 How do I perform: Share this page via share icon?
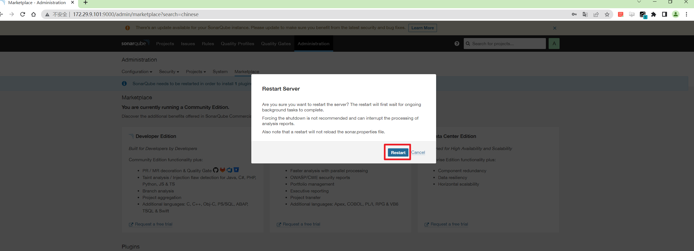[x=596, y=14]
